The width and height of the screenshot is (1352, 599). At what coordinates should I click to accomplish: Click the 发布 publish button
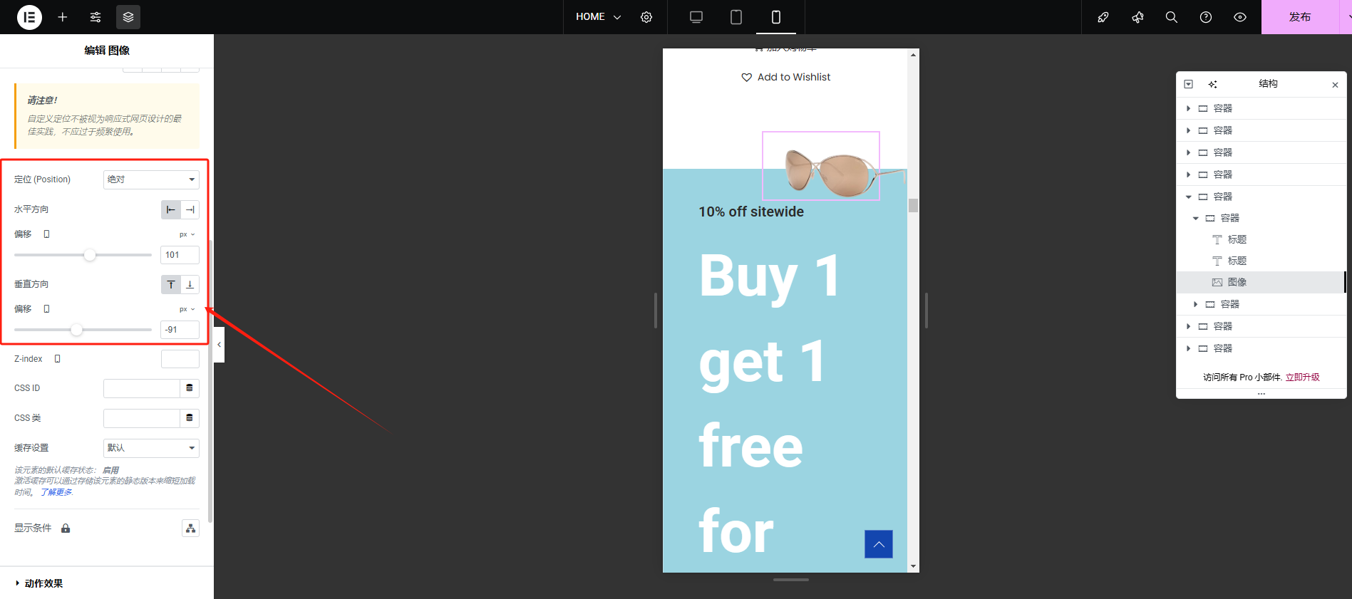click(x=1299, y=17)
